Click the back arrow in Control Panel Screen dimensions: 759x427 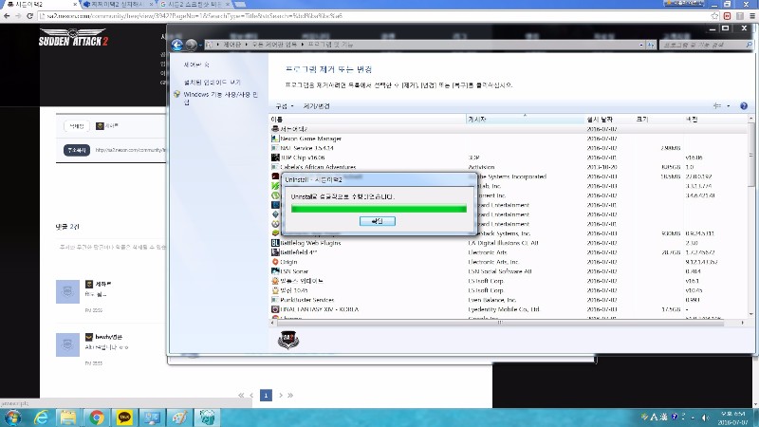pos(176,45)
